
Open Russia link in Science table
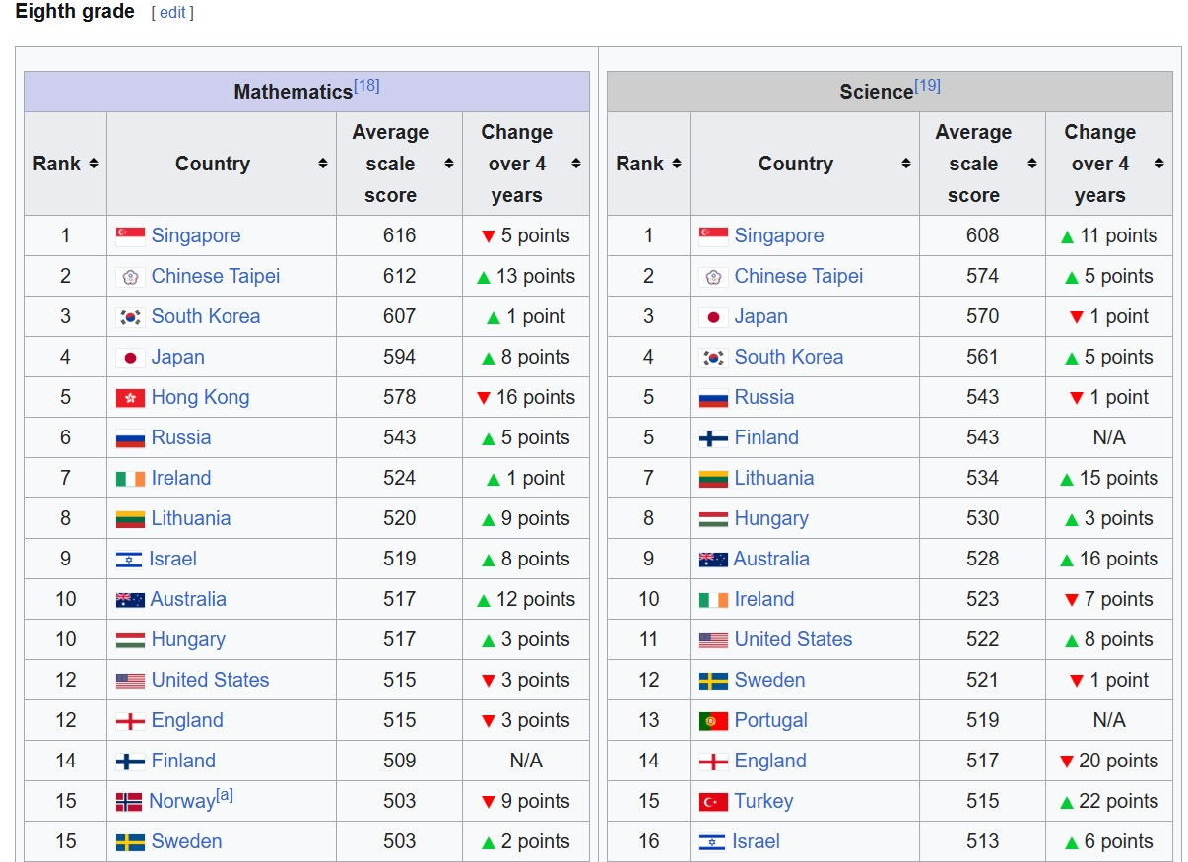tap(764, 397)
